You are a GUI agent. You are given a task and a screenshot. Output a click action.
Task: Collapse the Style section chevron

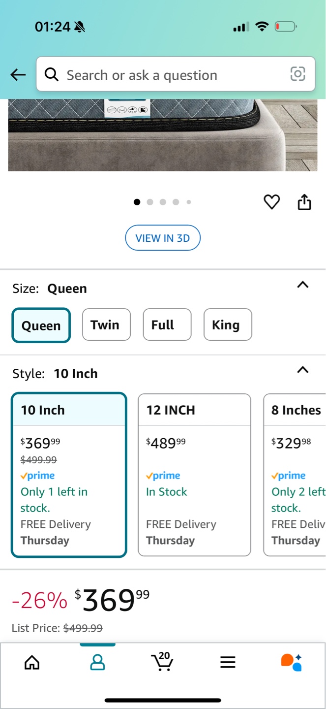click(303, 370)
